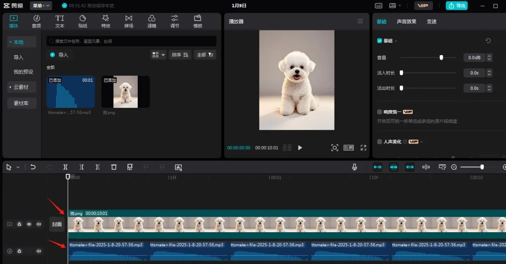Image resolution: width=506 pixels, height=264 pixels.
Task: Click the 封面 cover button on video track
Action: [x=57, y=224]
